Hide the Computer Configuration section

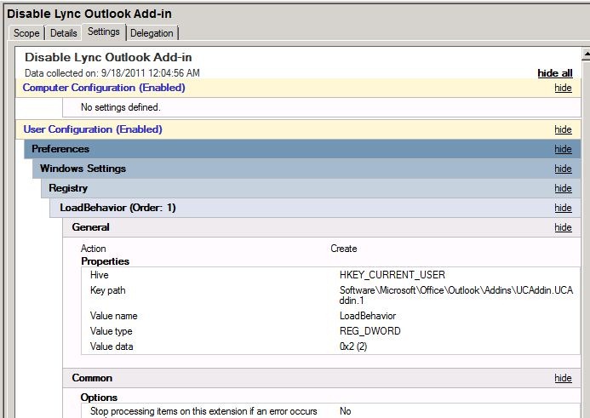563,88
